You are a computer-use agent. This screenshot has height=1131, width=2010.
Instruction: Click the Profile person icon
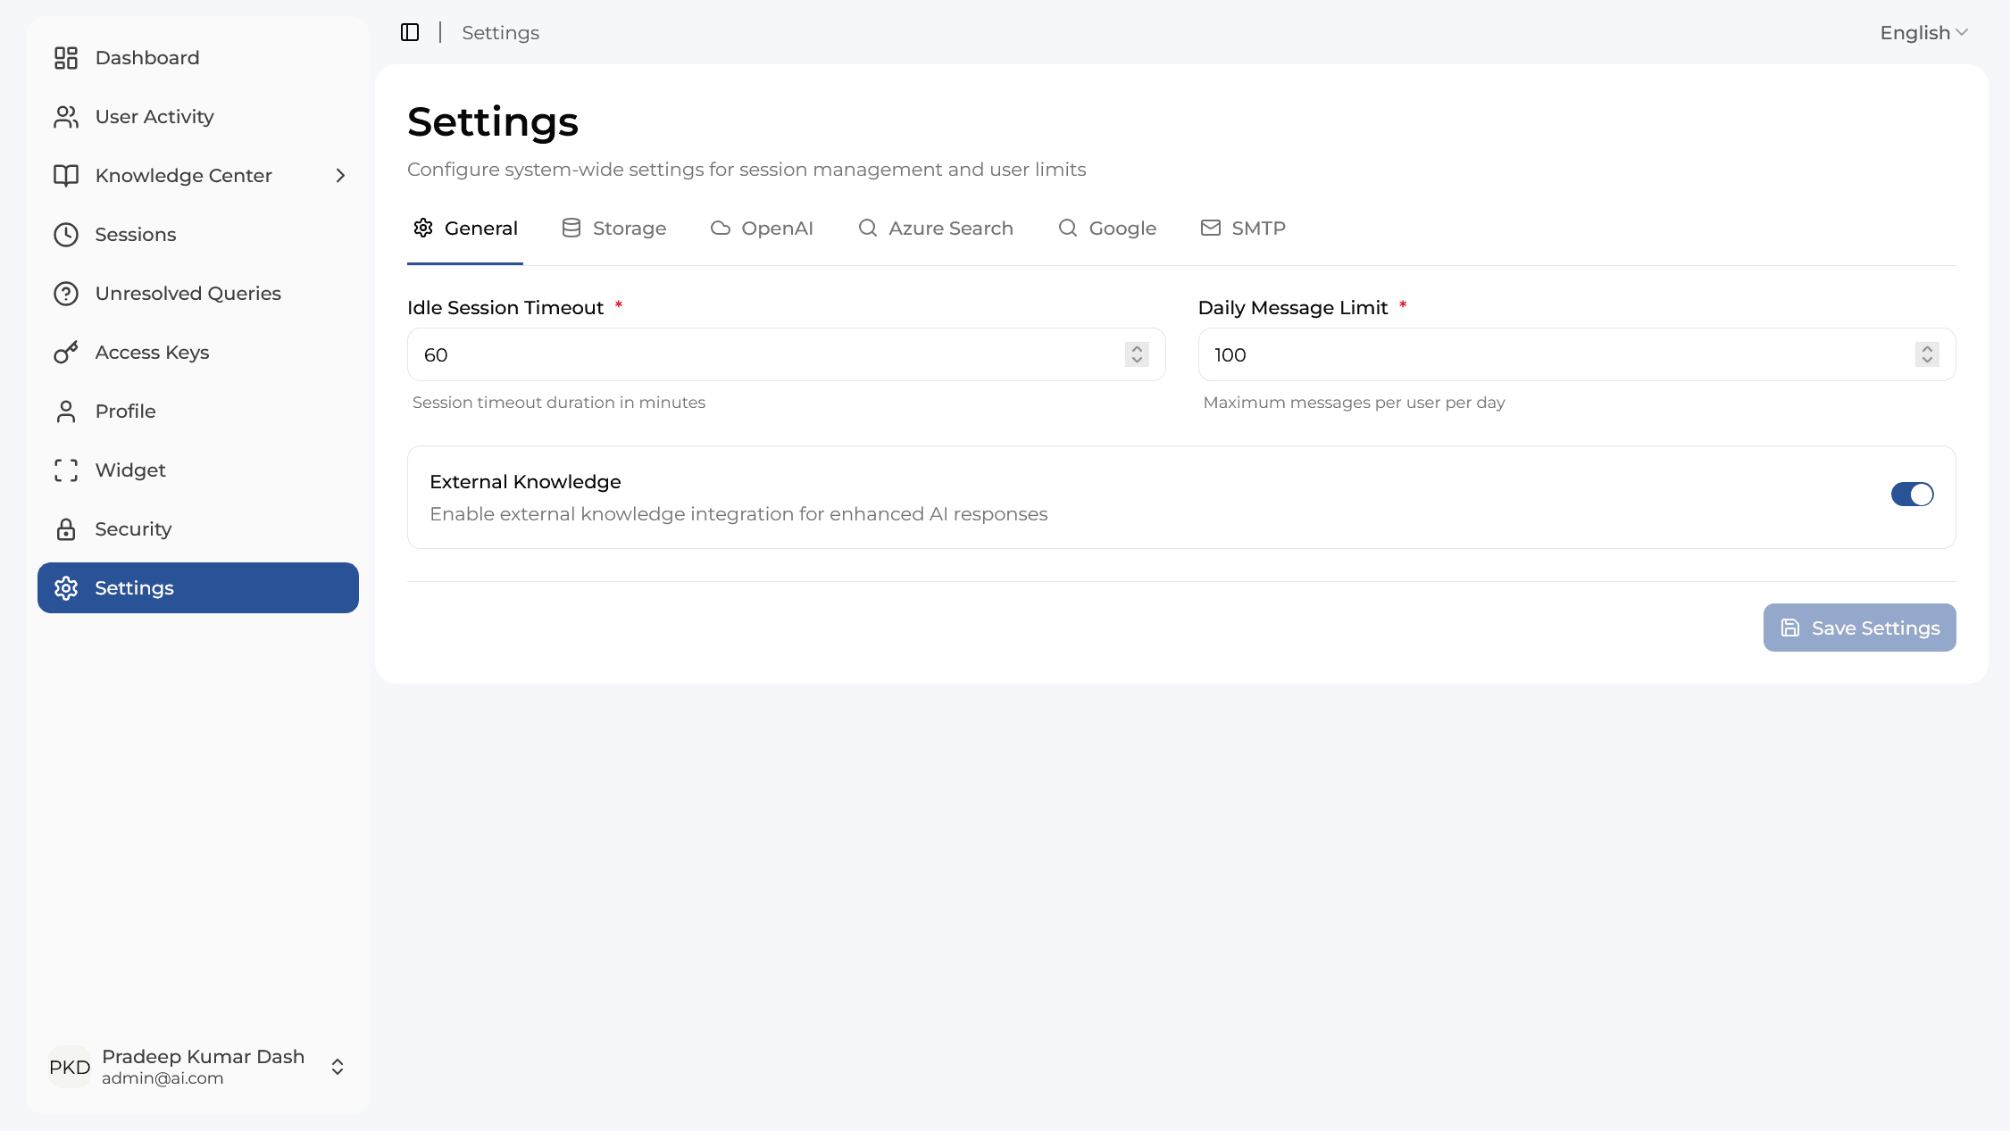coord(66,412)
